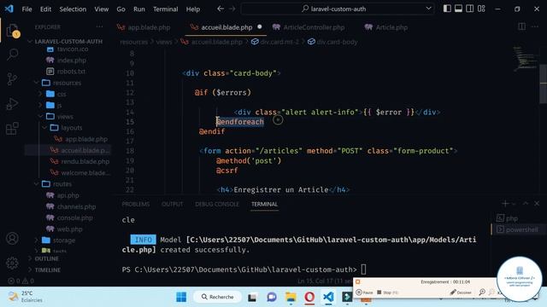Open the Help menu
The height and width of the screenshot is (307, 547).
[192, 9]
